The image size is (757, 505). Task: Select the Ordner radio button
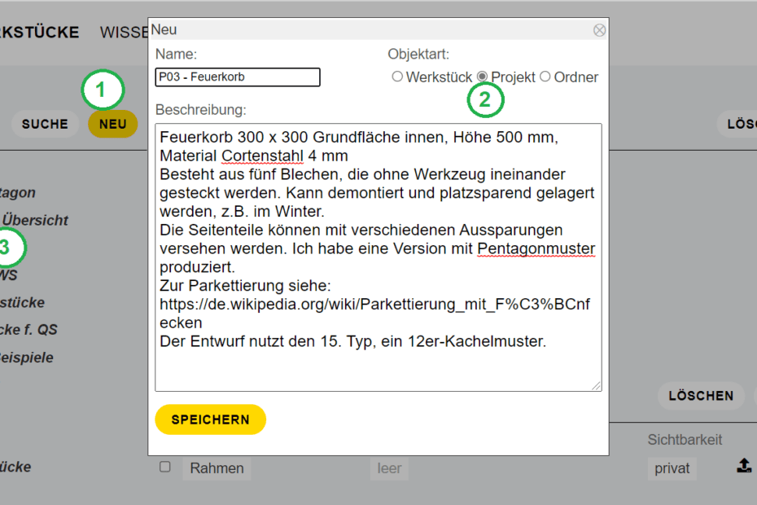click(x=545, y=77)
